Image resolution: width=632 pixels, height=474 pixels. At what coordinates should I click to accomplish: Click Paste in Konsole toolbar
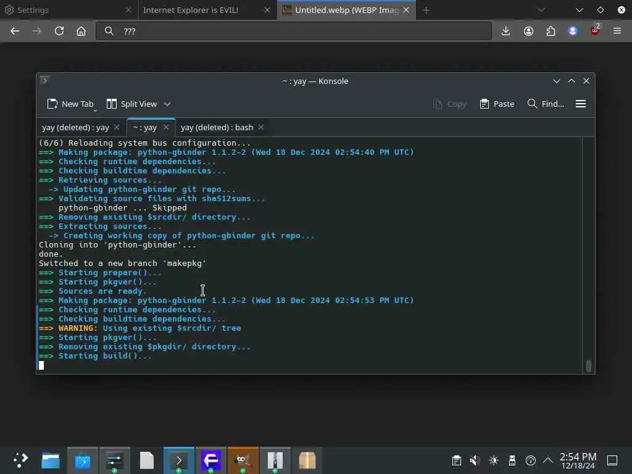point(497,104)
